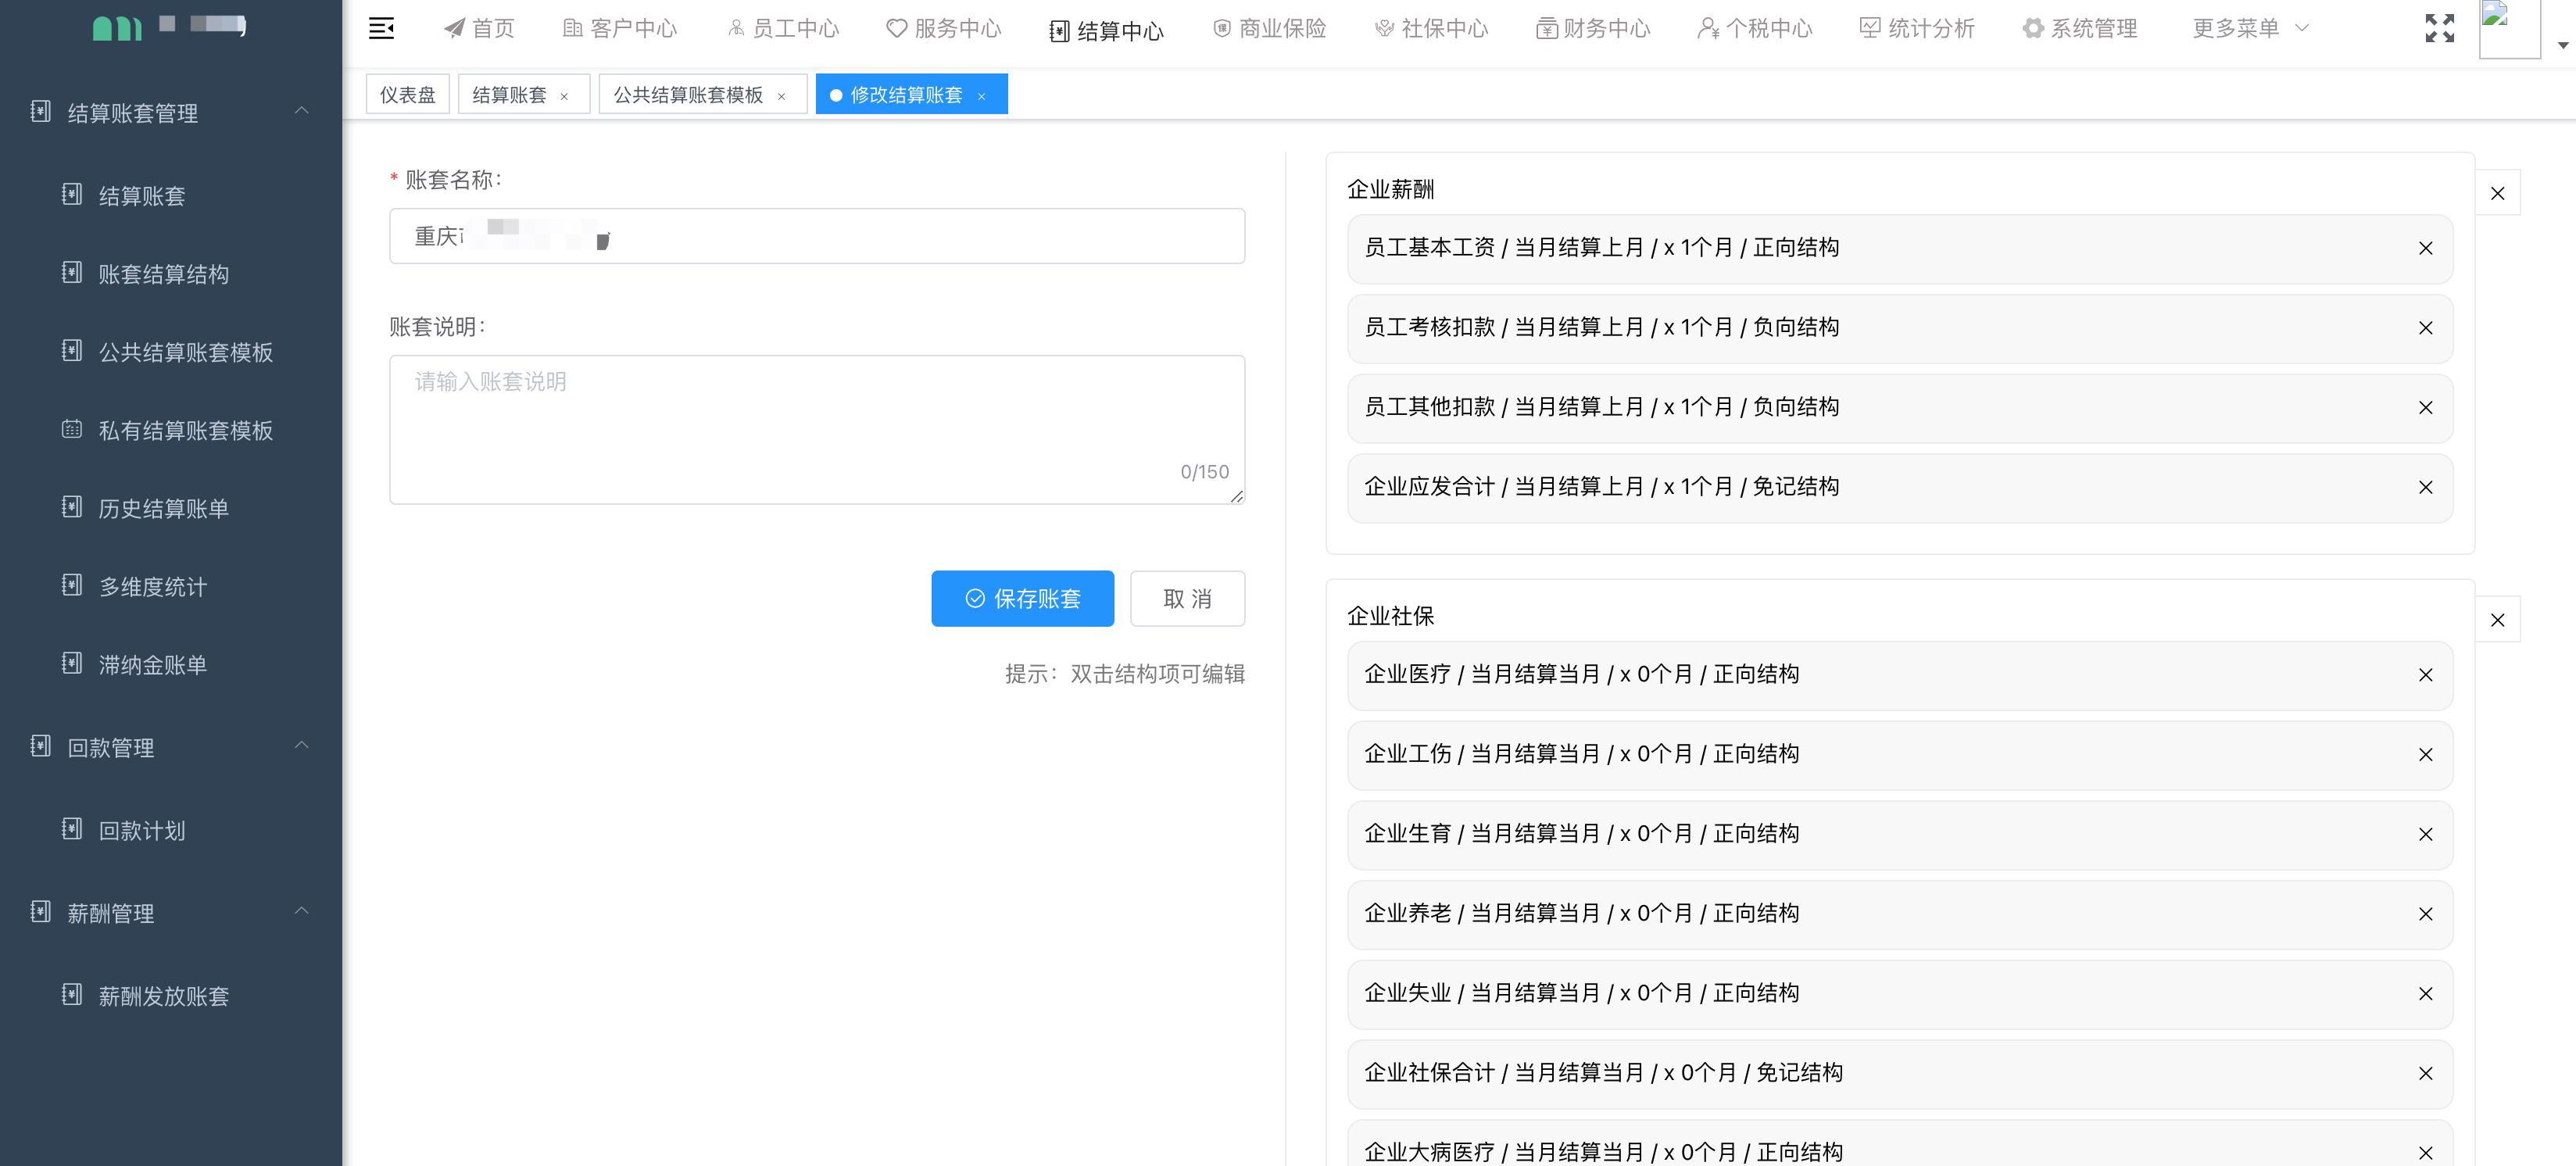Collapse the 结算账套管理 section

click(x=300, y=112)
